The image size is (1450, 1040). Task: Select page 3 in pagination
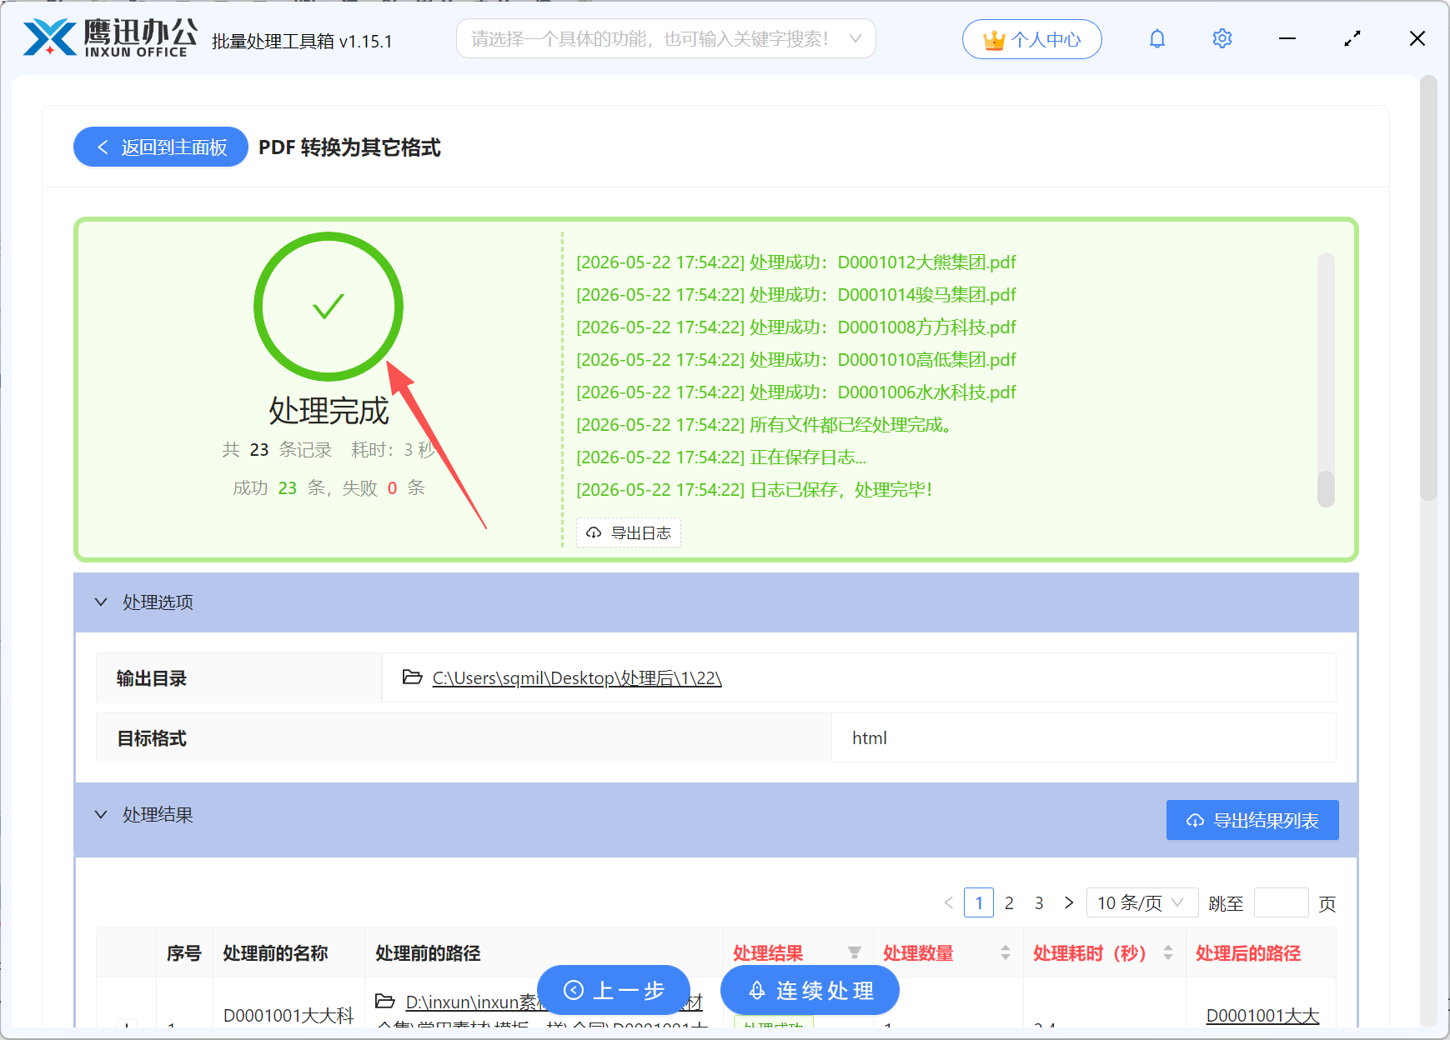1039,902
